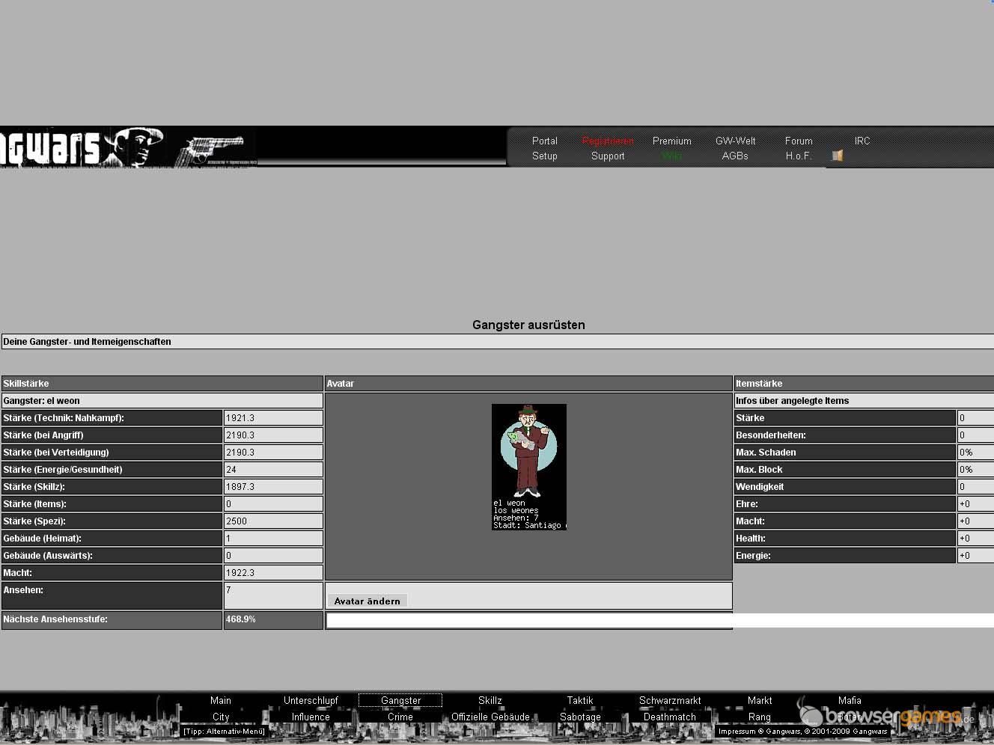This screenshot has height=745, width=994.
Task: Open the Premium page
Action: click(672, 141)
